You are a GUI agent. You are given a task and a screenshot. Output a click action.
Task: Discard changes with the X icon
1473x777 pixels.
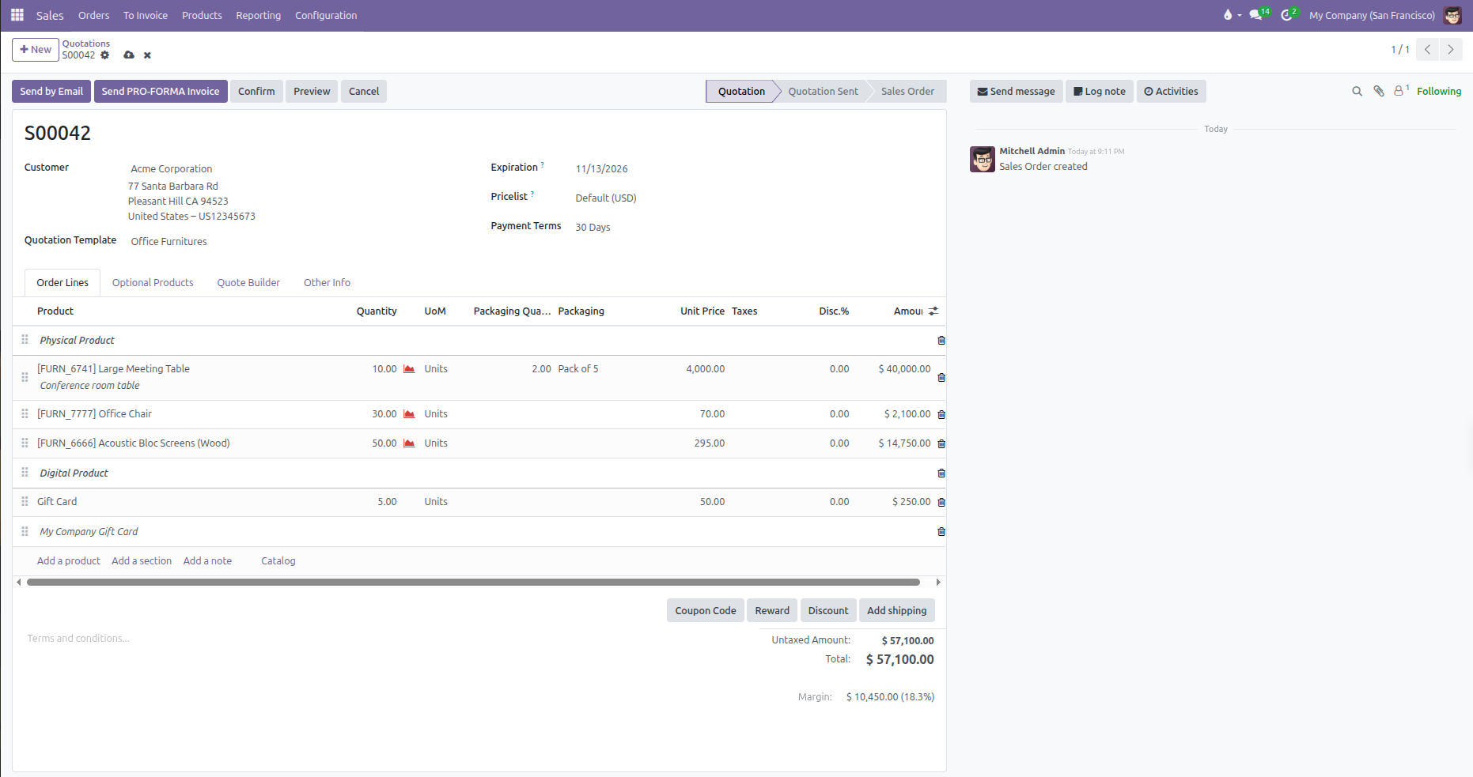[147, 55]
